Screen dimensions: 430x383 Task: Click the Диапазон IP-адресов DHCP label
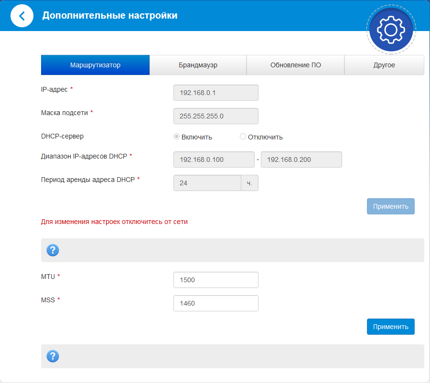pos(84,156)
